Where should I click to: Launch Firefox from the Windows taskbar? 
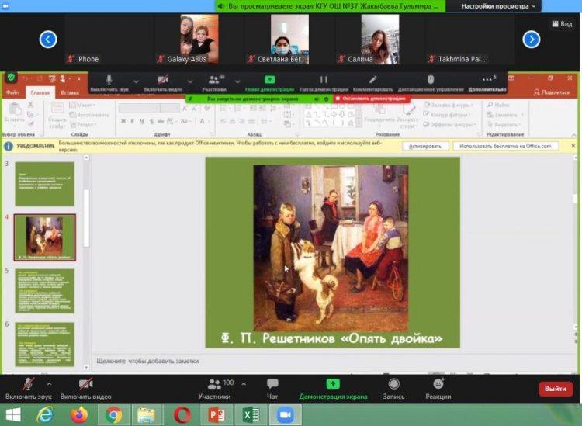tap(79, 415)
